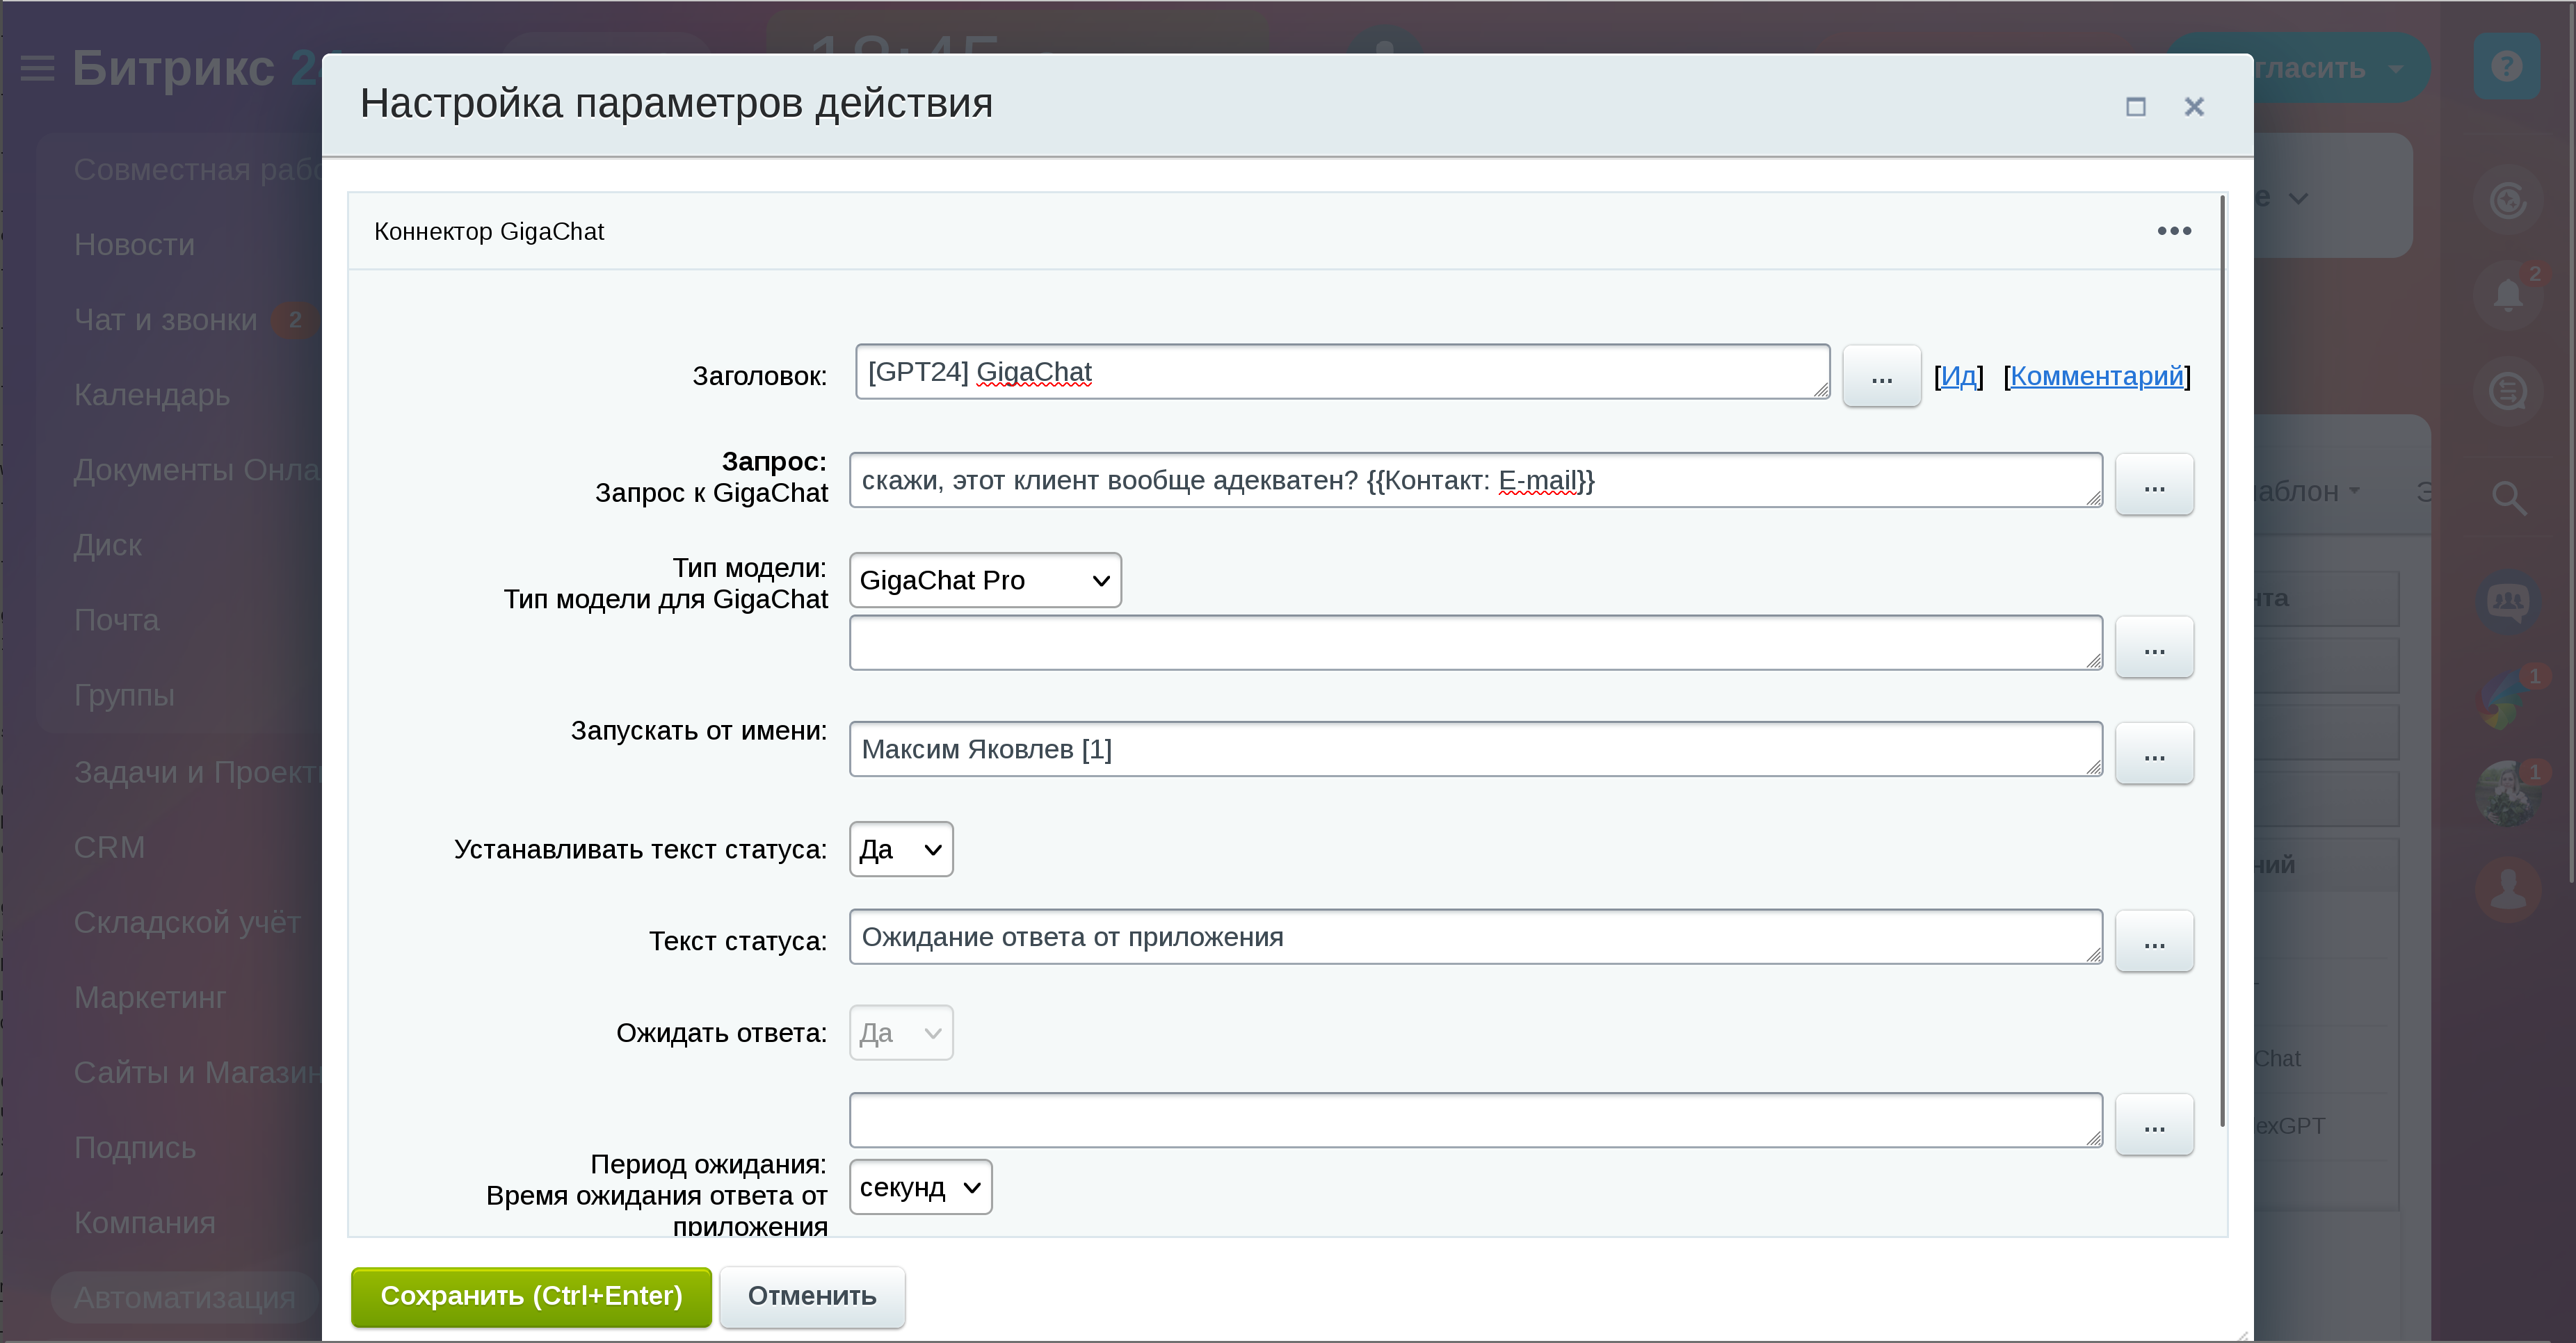Open the секунд period units dropdown
The height and width of the screenshot is (1343, 2576).
tap(920, 1187)
